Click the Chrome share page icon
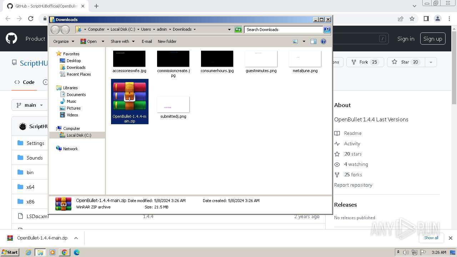The image size is (457, 257). [x=401, y=19]
